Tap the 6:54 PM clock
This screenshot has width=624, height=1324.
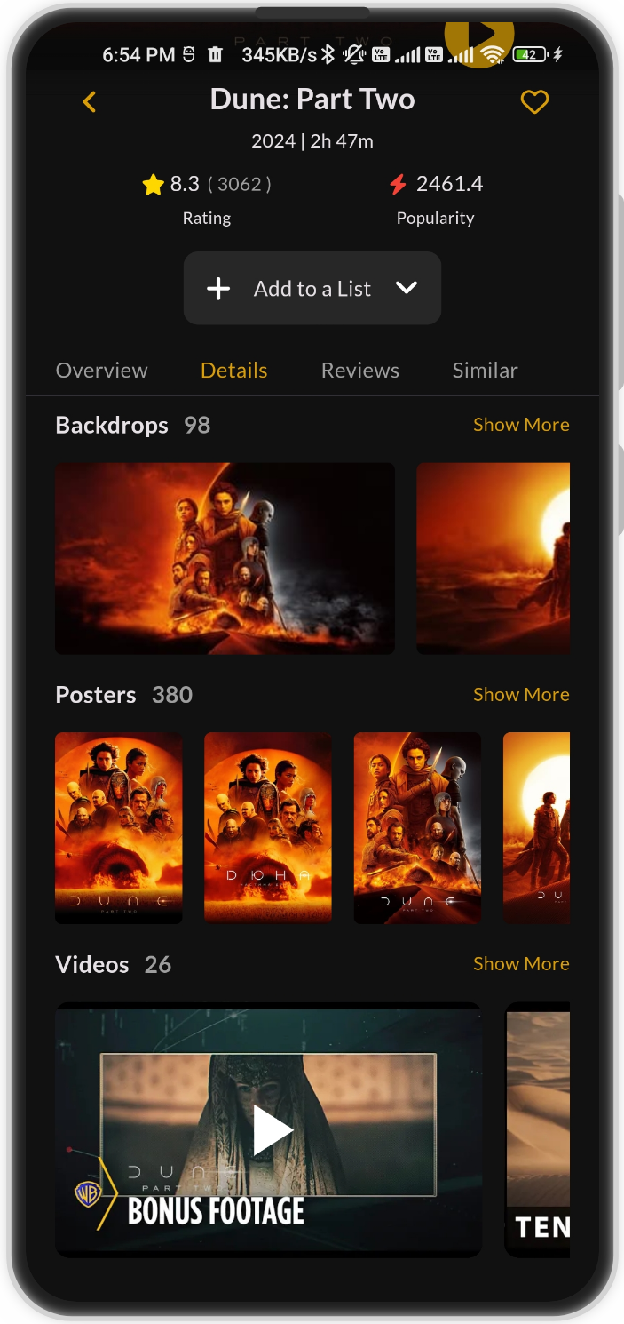pos(138,55)
